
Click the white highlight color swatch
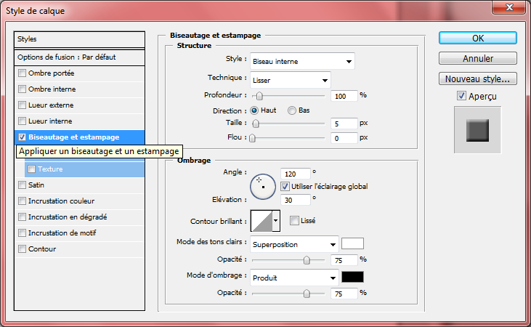click(x=352, y=244)
